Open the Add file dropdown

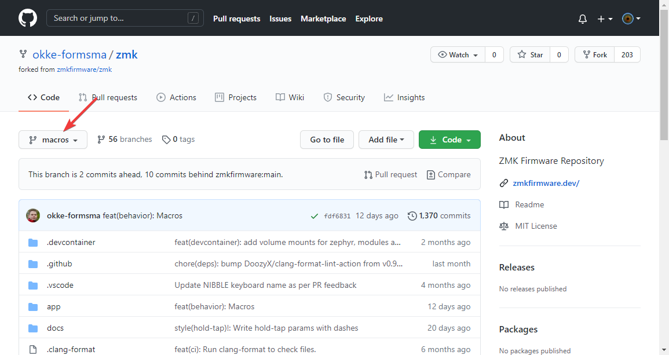(x=386, y=140)
